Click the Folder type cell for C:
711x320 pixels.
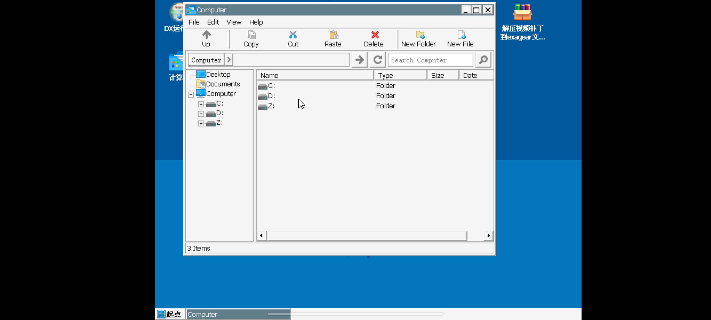386,86
